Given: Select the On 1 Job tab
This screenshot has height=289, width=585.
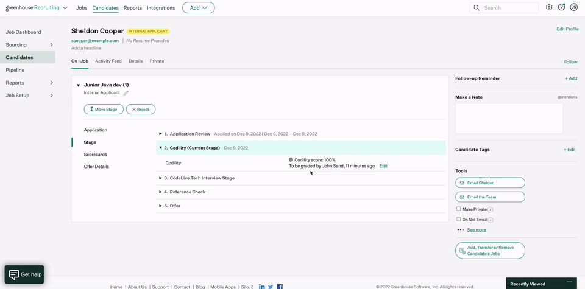Looking at the screenshot, I should [80, 61].
